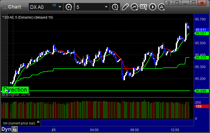Viewport: 210px width, 133px height.
Task: Click the help question mark button
Action: (169, 3)
